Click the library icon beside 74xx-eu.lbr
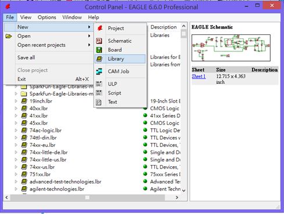The height and width of the screenshot is (214, 284). click(x=24, y=145)
